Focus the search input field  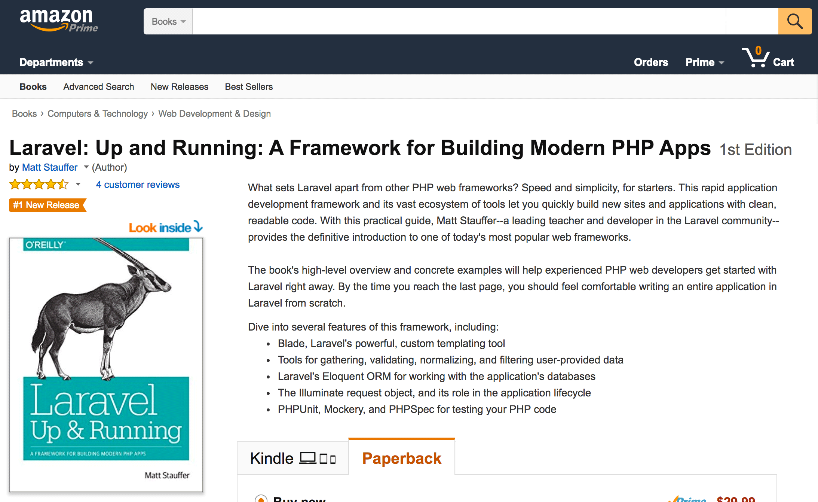[x=485, y=21]
